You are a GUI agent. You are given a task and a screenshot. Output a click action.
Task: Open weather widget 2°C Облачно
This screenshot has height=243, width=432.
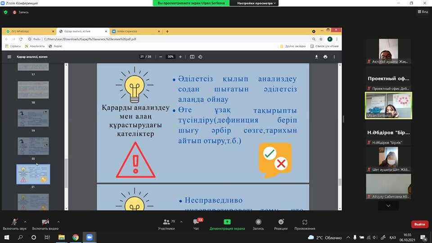325,238
